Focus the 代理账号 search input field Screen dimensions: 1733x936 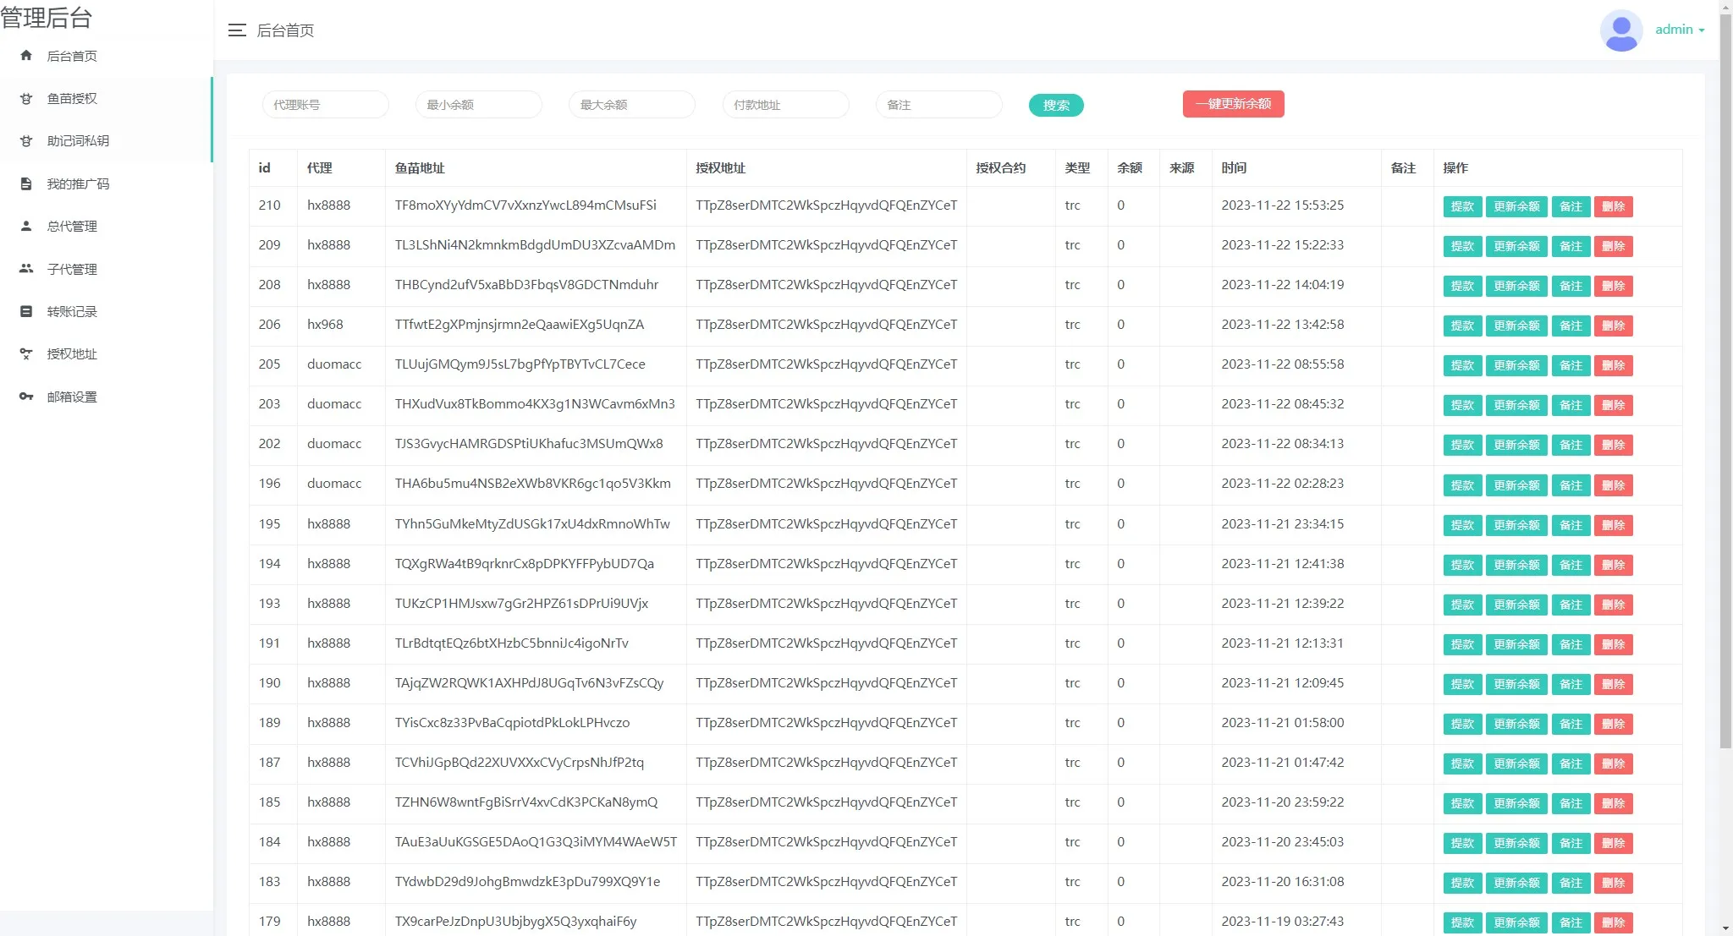325,105
